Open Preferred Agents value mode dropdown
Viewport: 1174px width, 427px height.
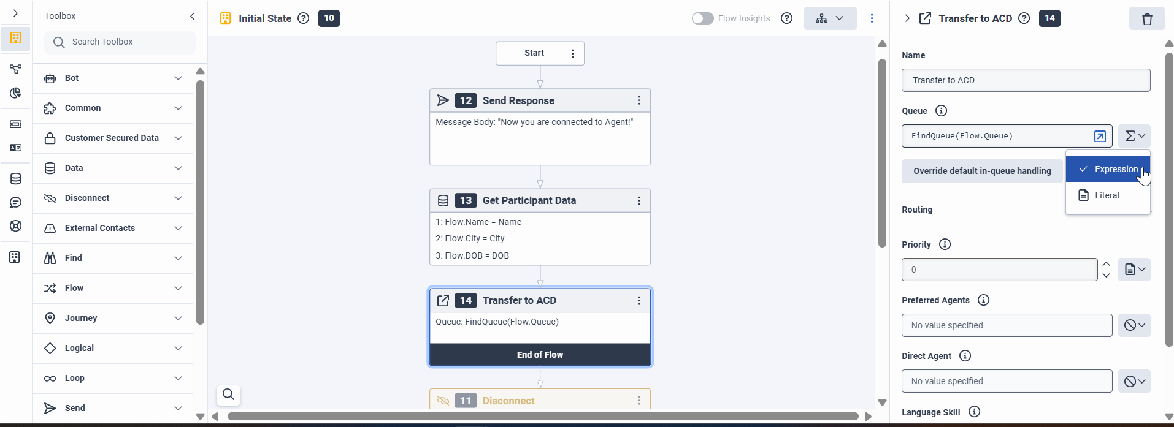1134,325
